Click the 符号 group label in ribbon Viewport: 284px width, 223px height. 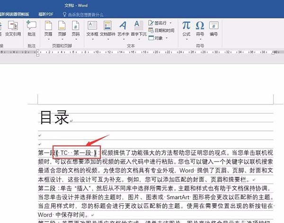pyautogui.click(x=200, y=46)
